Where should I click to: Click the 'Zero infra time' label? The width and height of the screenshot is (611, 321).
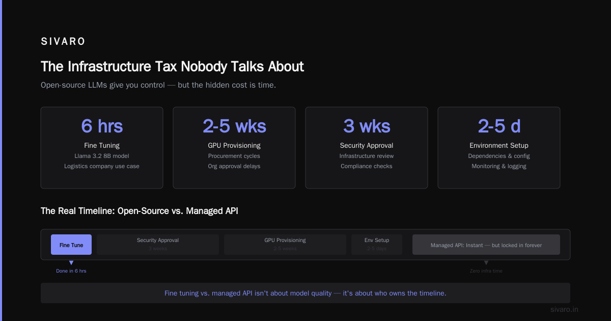coord(486,271)
